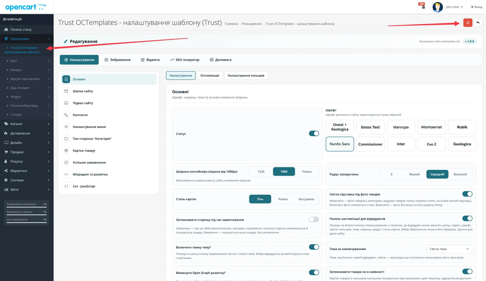This screenshot has height=281, width=486.
Task: Click the v.1.0.0 version badge
Action: click(x=470, y=42)
